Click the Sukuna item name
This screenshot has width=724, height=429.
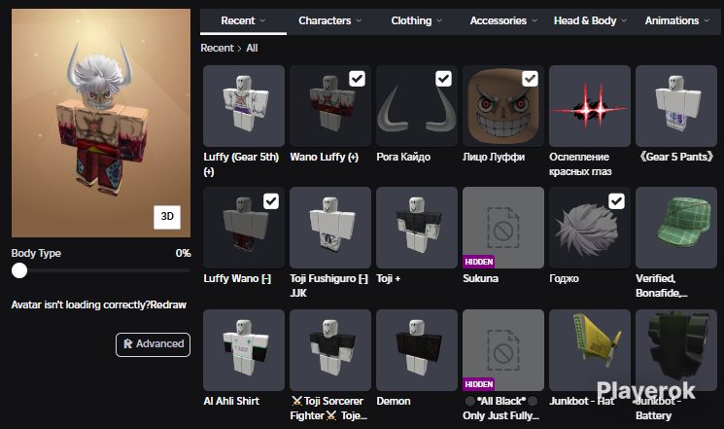click(x=481, y=279)
